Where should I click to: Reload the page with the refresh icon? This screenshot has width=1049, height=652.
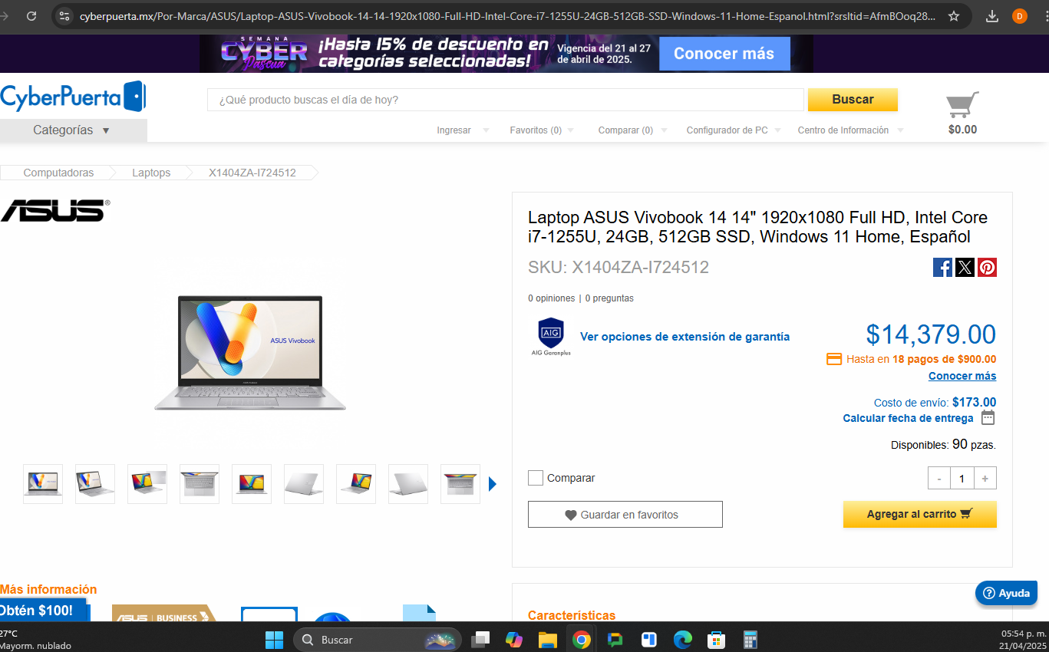(31, 15)
